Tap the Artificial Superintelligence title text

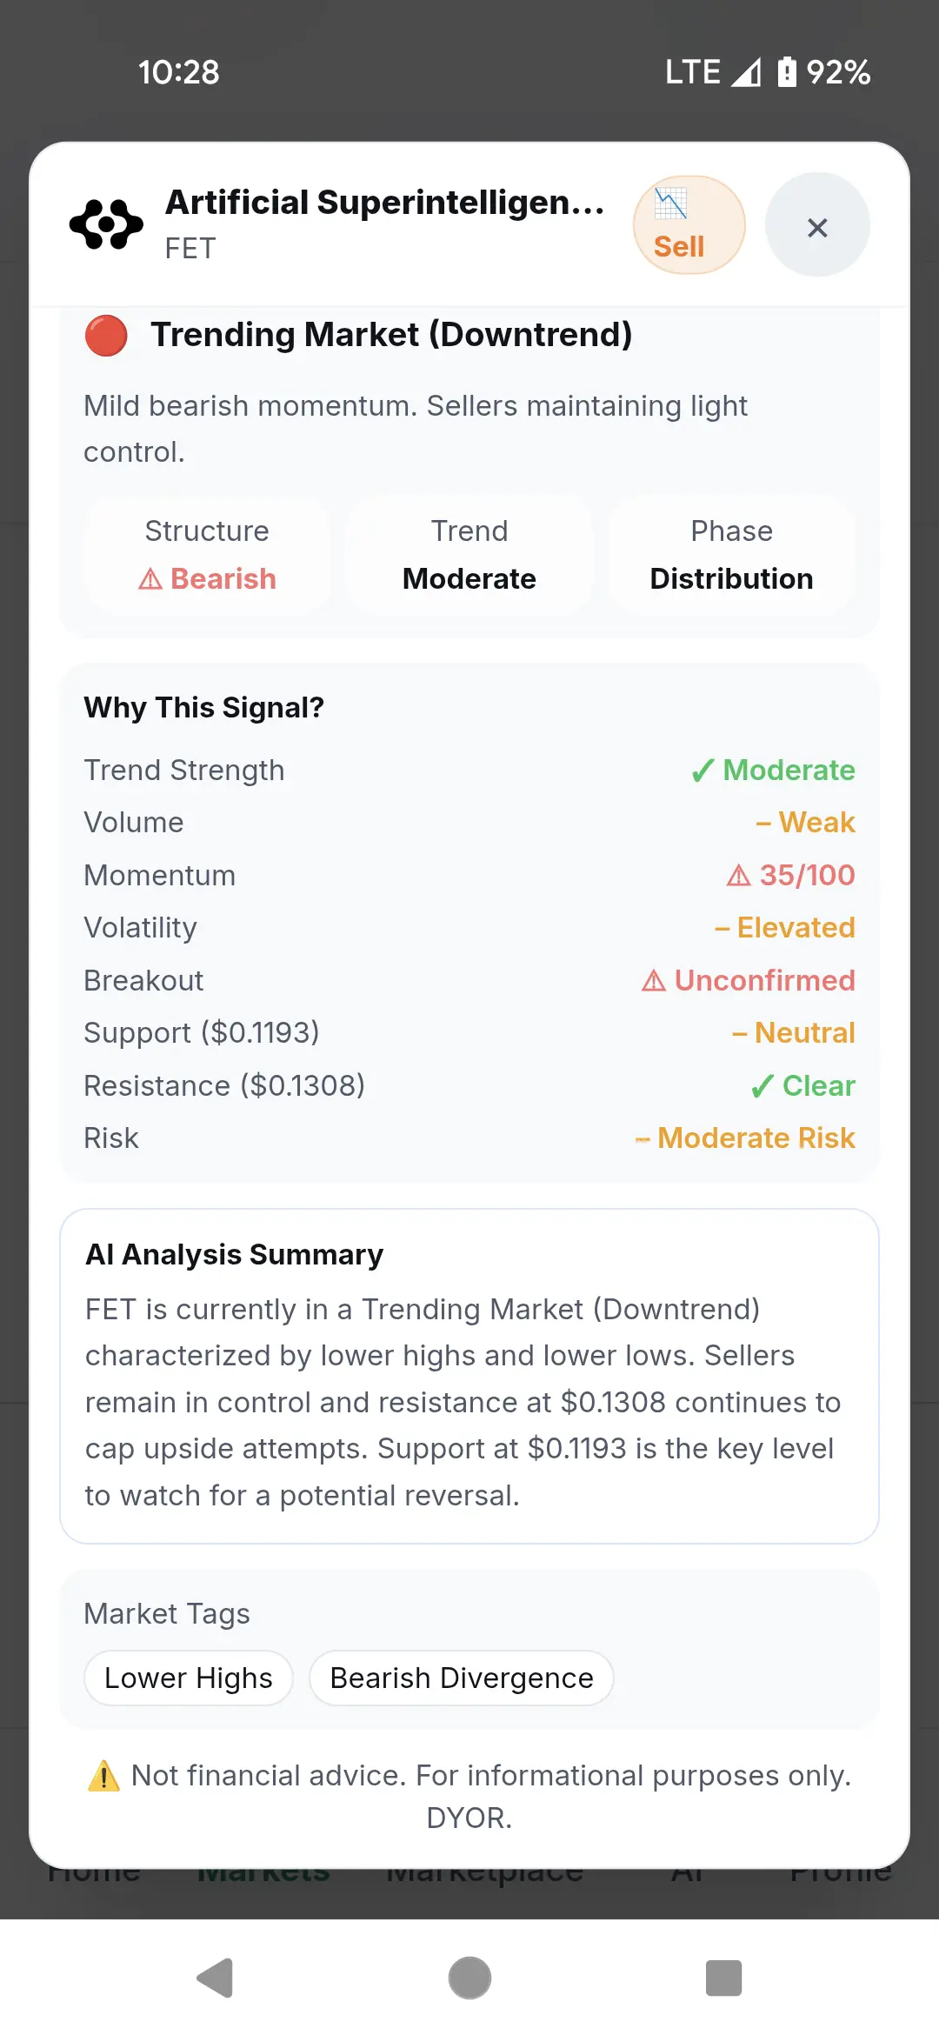point(385,203)
